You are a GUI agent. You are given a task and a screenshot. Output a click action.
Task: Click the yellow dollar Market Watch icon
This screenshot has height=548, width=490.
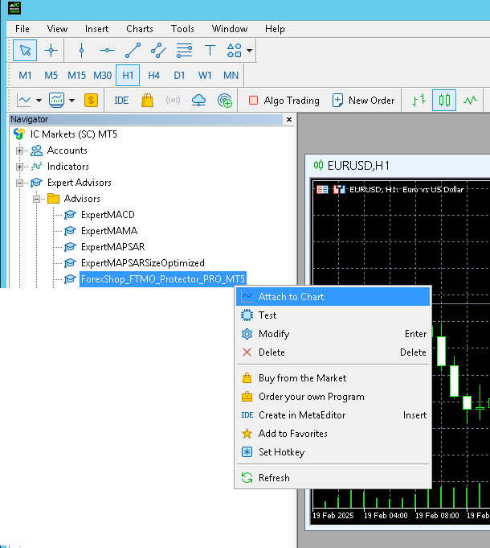point(91,101)
